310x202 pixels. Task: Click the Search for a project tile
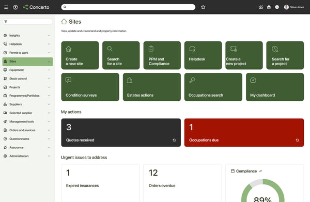[285, 55]
